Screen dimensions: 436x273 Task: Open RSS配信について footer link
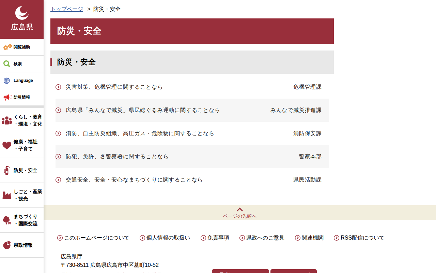(362, 238)
